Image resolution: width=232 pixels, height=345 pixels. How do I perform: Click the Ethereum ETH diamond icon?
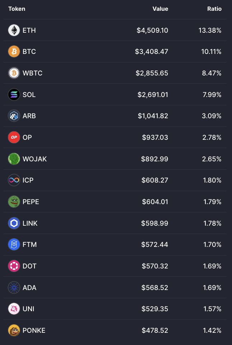coord(14,30)
